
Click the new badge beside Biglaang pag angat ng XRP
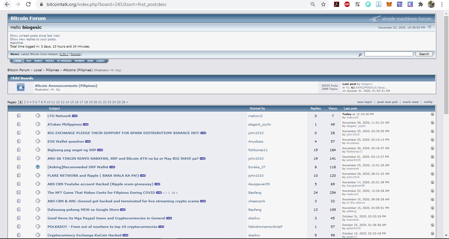pyautogui.click(x=100, y=150)
